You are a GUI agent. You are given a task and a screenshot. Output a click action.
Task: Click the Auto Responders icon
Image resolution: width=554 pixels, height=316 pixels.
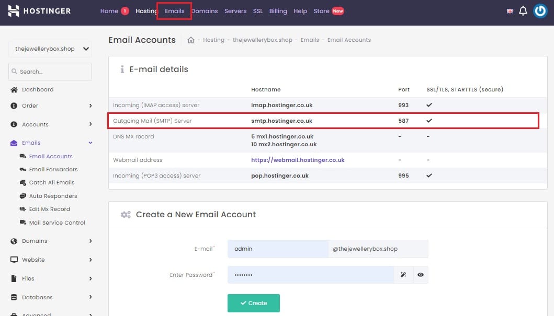[x=23, y=196]
